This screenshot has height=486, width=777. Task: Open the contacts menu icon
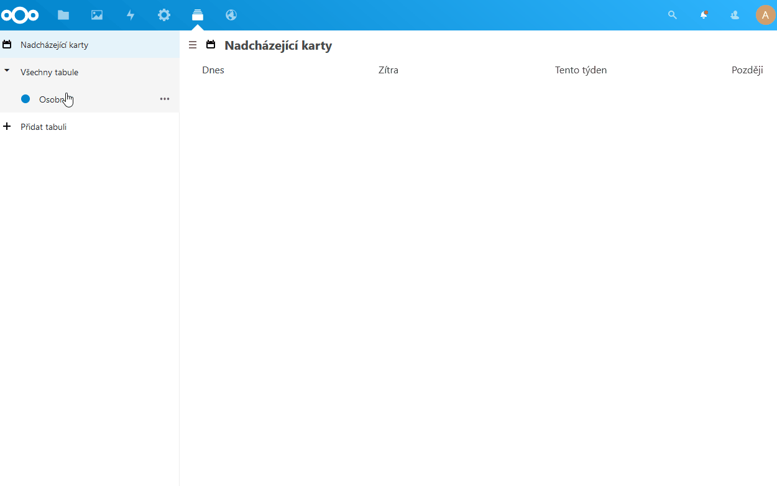pyautogui.click(x=735, y=15)
